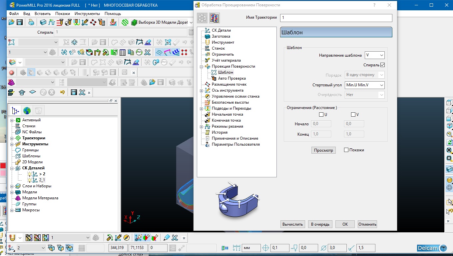Viewport: 453px width, 256px height.
Task: Click the red sphere icon in toolbar
Action: [12, 72]
